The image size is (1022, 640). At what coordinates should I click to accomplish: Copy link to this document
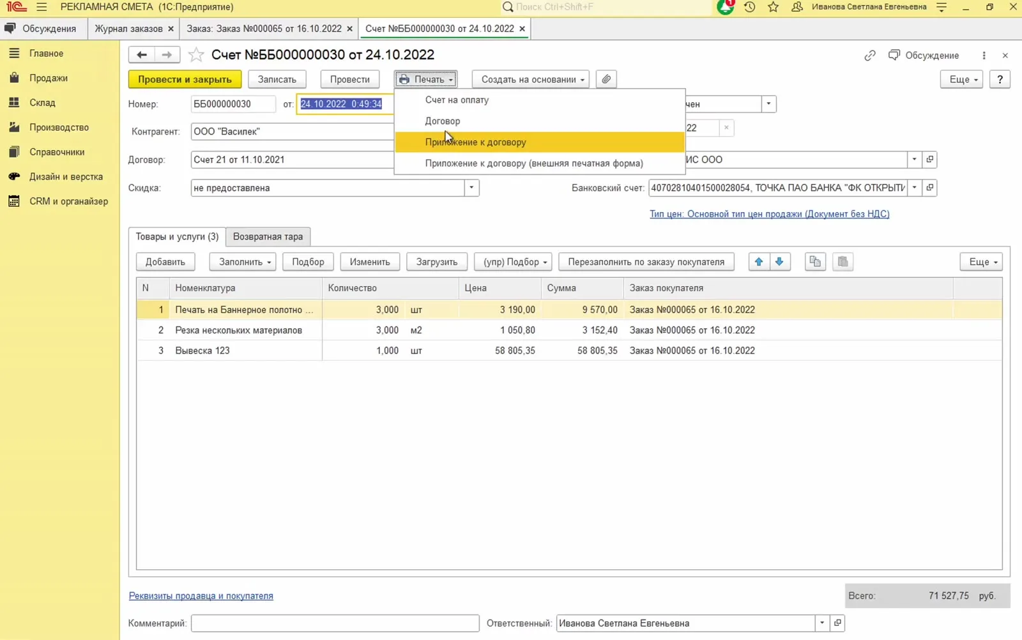[870, 56]
